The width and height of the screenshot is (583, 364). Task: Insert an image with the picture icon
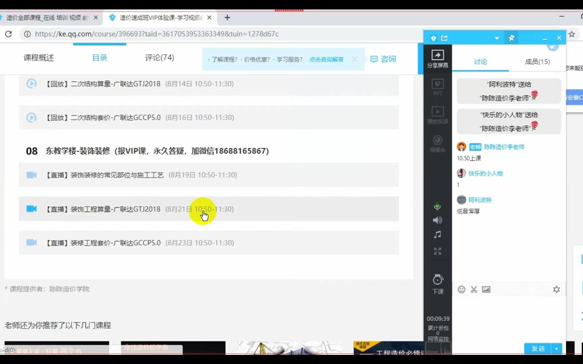pos(486,289)
